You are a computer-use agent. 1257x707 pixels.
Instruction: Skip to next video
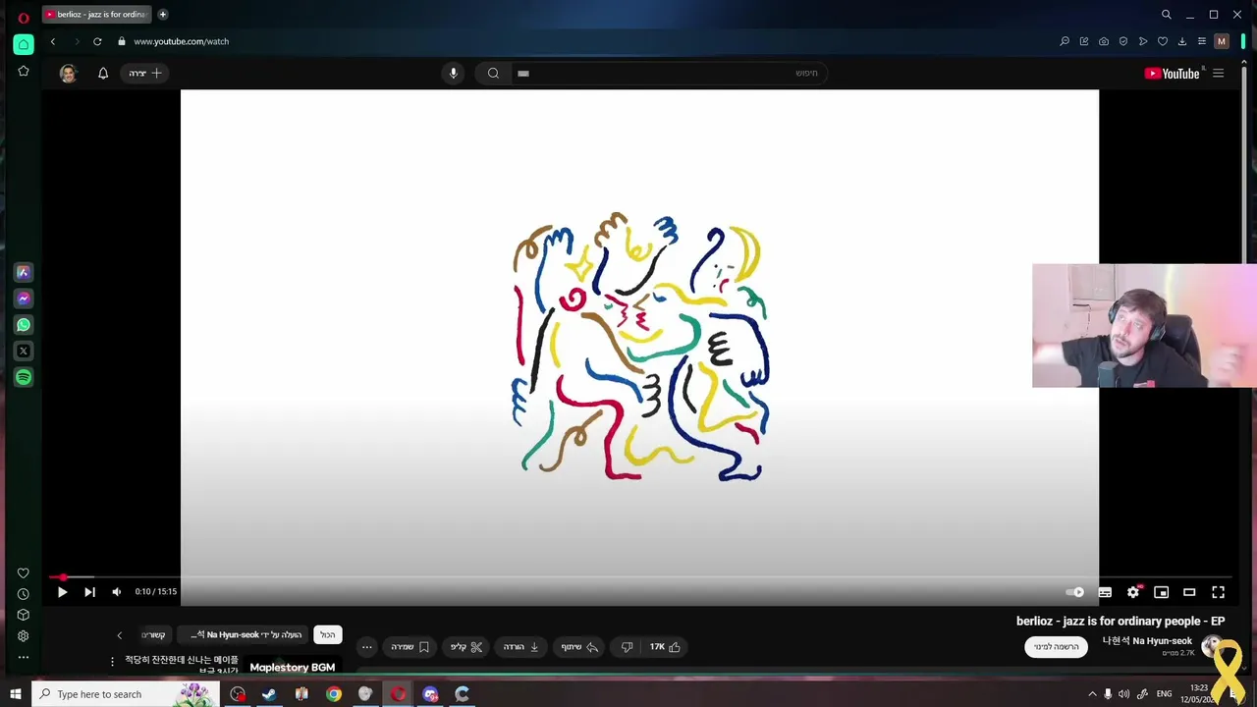coord(89,592)
